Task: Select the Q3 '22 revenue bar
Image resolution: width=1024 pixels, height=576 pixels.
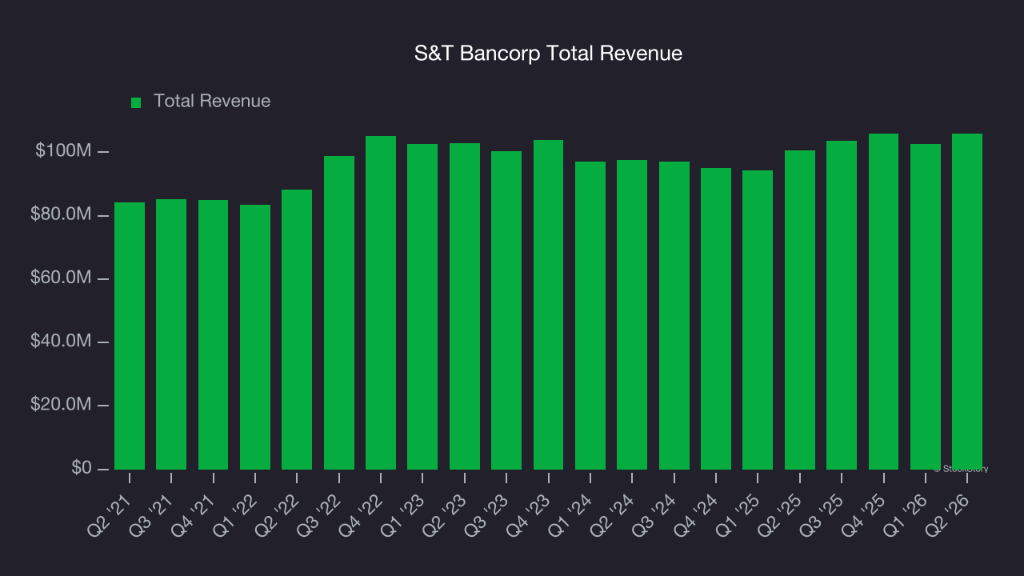Action: 339,313
